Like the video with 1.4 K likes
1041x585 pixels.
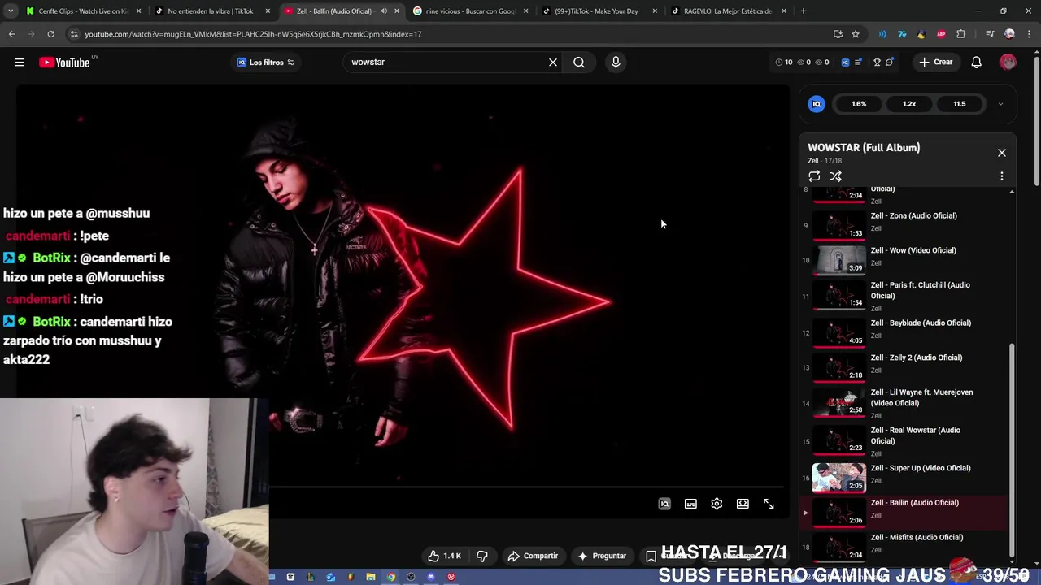[x=444, y=556]
